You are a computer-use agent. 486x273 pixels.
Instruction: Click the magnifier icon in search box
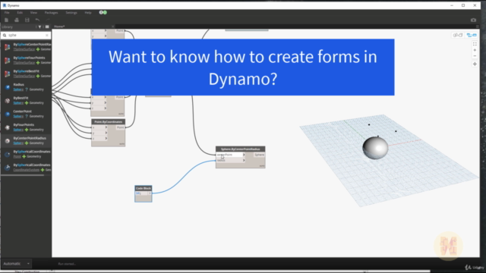[5, 36]
